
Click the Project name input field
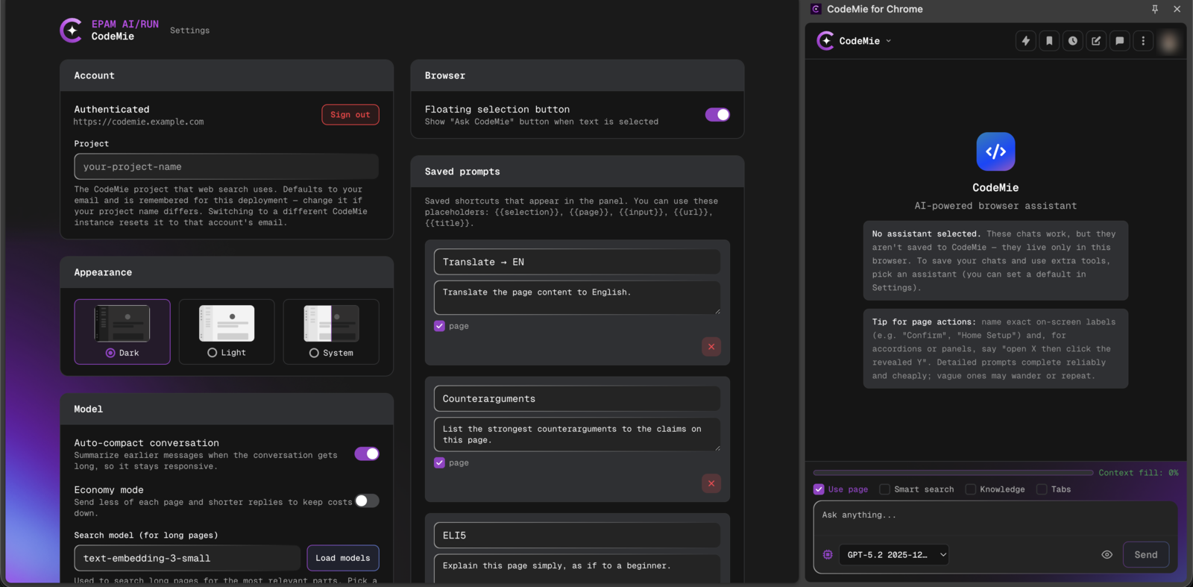pos(227,167)
